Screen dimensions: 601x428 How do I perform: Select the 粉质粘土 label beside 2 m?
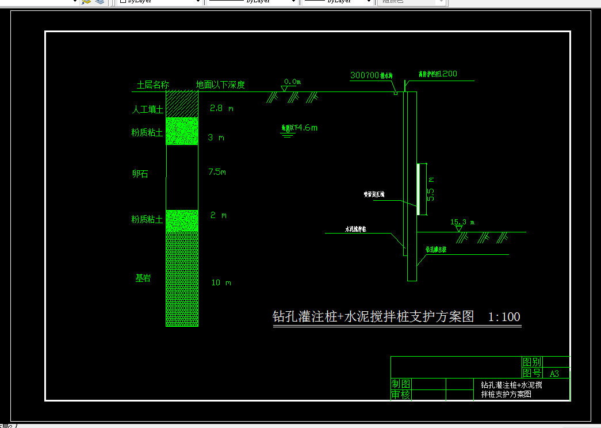[147, 219]
